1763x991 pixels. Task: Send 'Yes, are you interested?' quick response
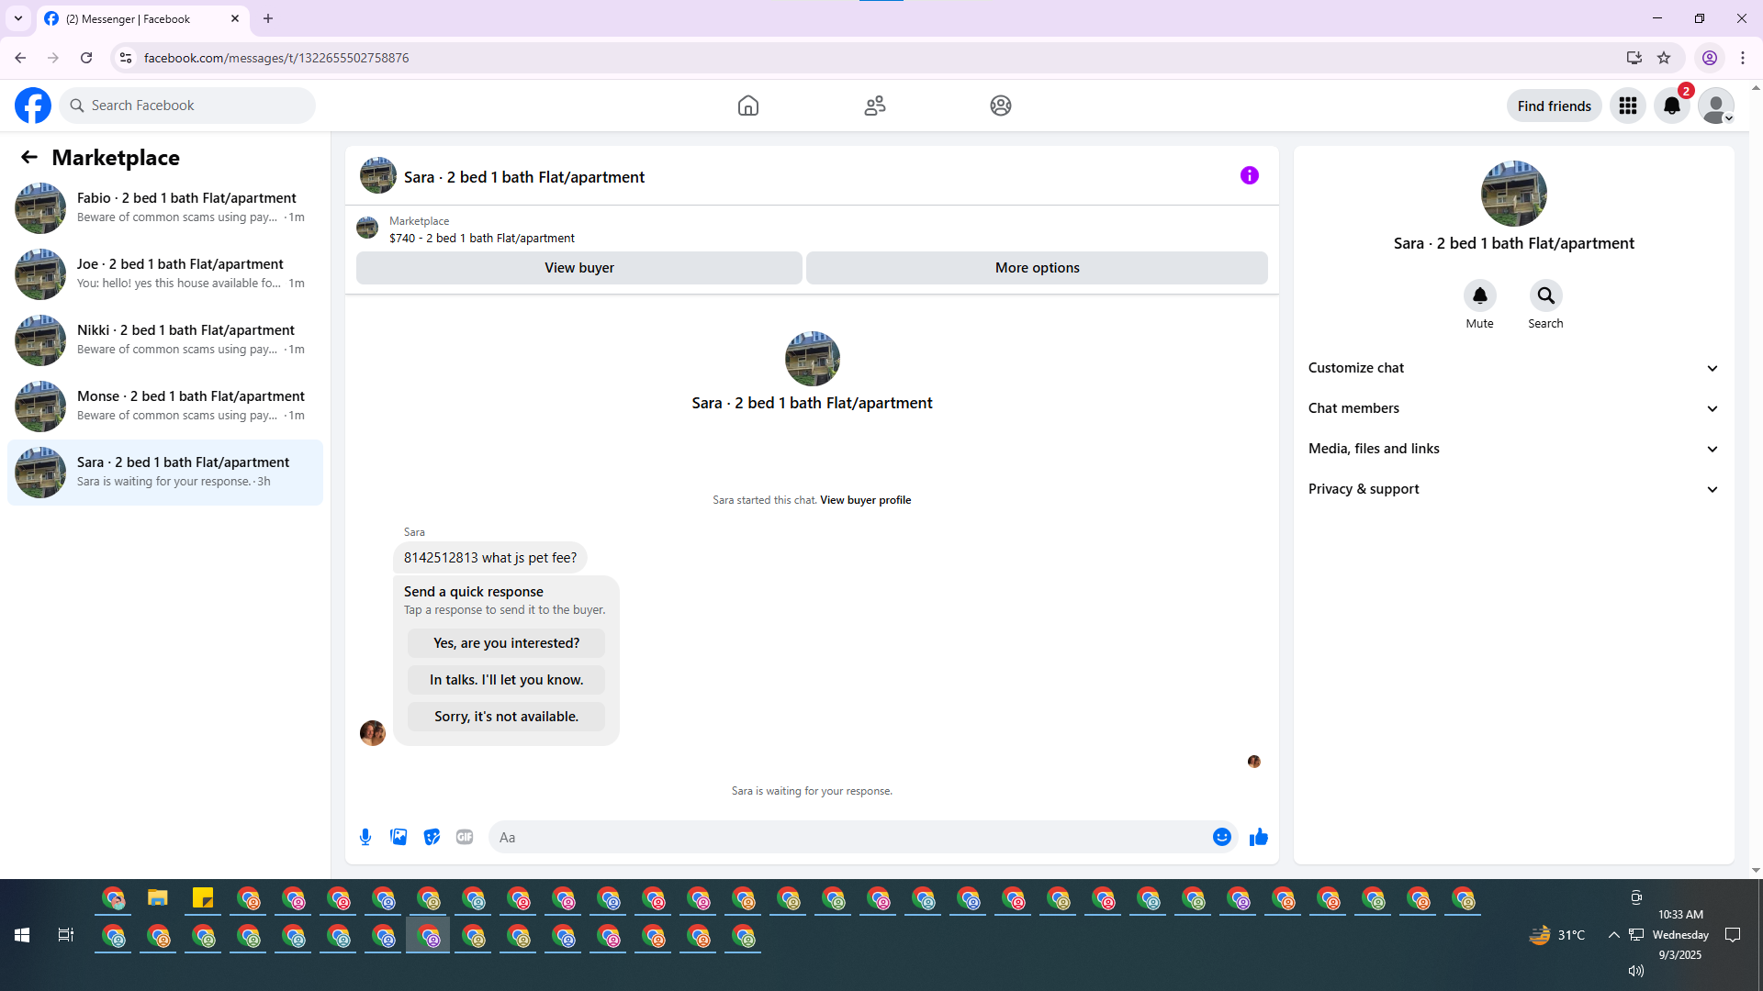[x=507, y=643]
